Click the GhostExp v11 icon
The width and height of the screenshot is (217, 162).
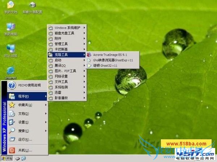[x=89, y=60]
